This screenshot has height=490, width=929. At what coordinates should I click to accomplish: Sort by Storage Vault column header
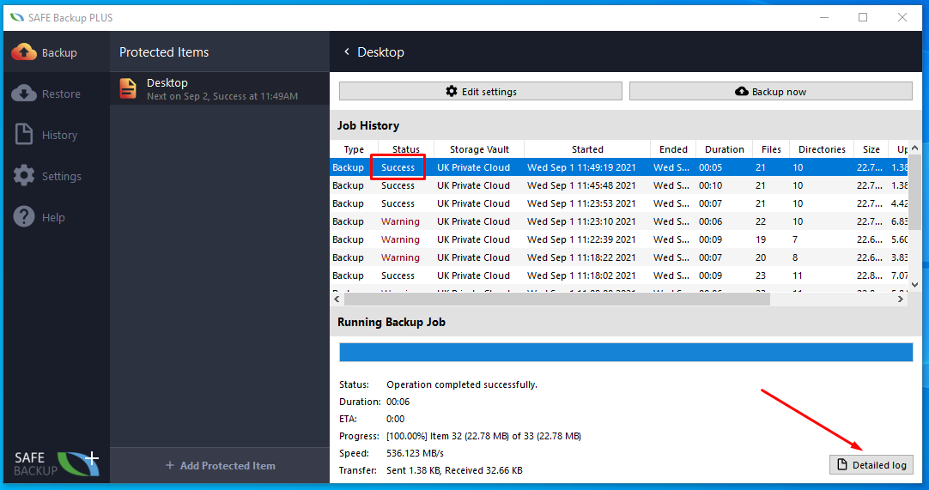[479, 149]
